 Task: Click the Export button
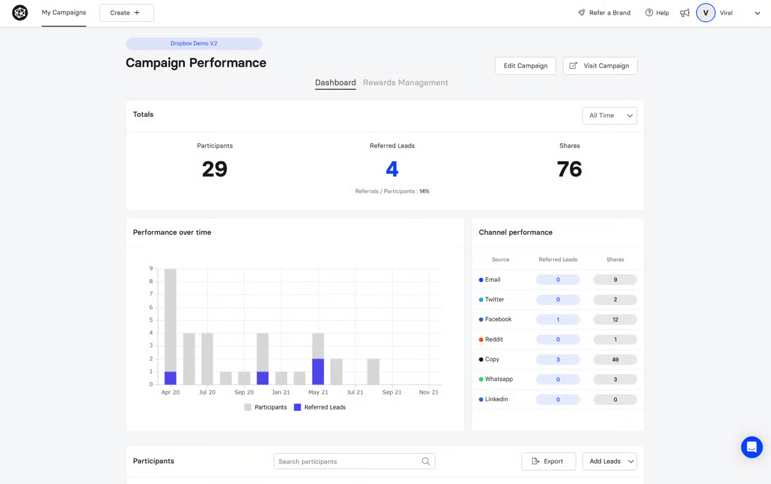coord(548,462)
